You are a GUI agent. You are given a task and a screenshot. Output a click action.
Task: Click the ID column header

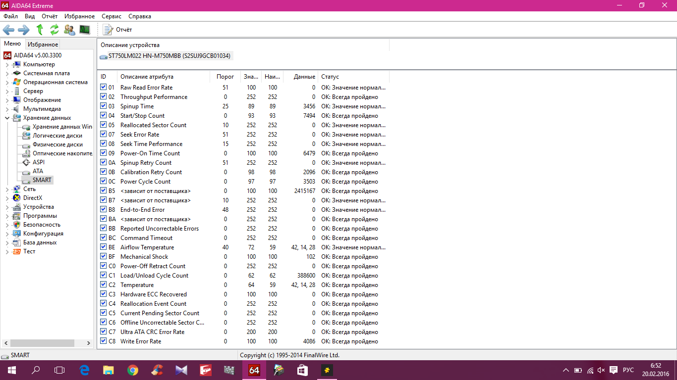107,77
